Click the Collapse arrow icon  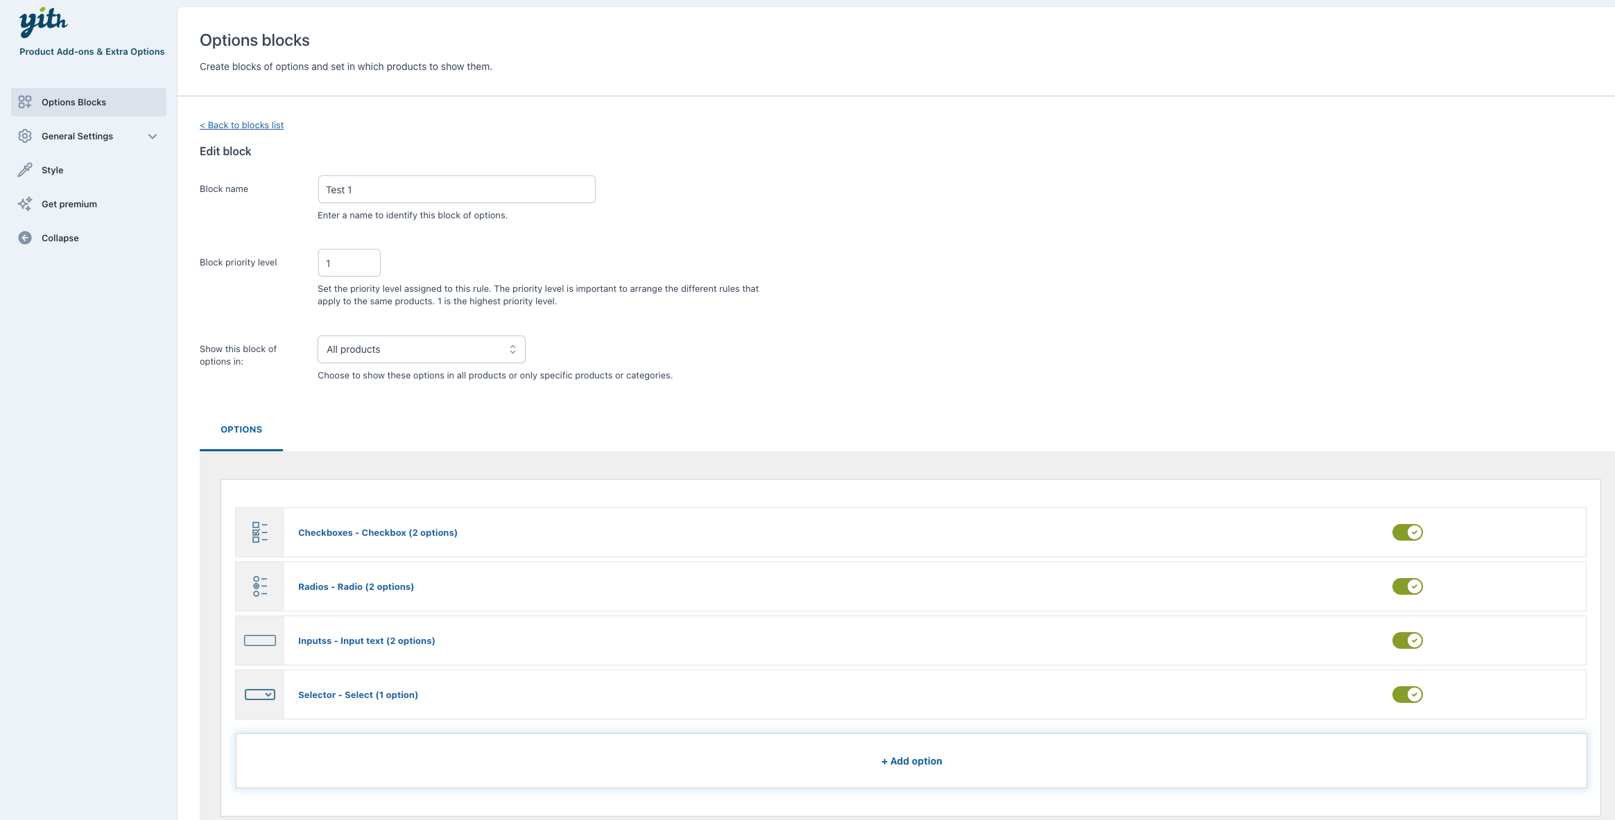[25, 238]
